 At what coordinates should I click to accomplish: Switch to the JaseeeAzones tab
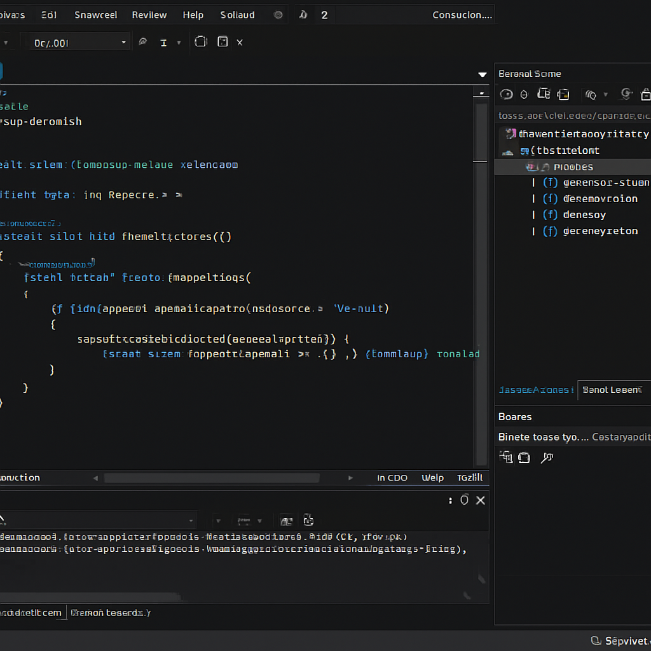[536, 390]
